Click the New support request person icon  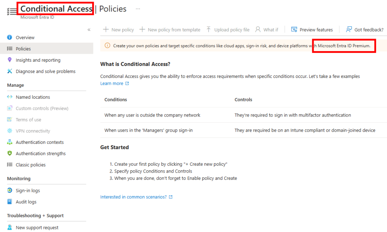click(x=9, y=227)
